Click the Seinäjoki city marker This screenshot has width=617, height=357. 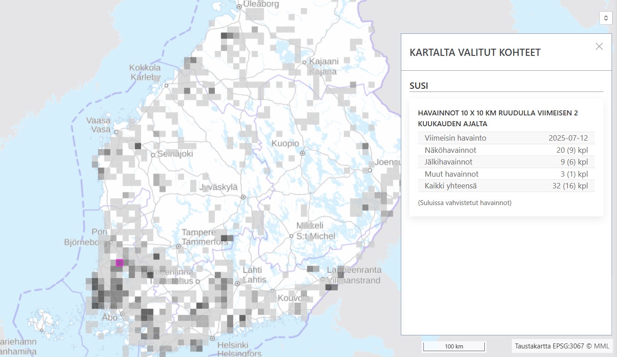coord(153,155)
